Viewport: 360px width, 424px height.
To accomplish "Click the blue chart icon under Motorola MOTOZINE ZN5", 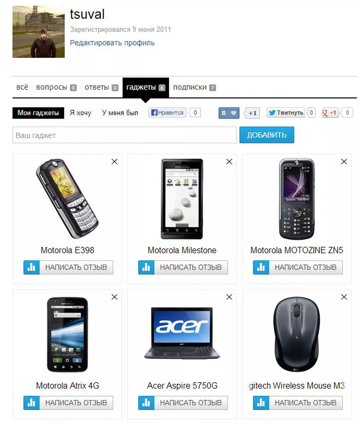I will (261, 267).
